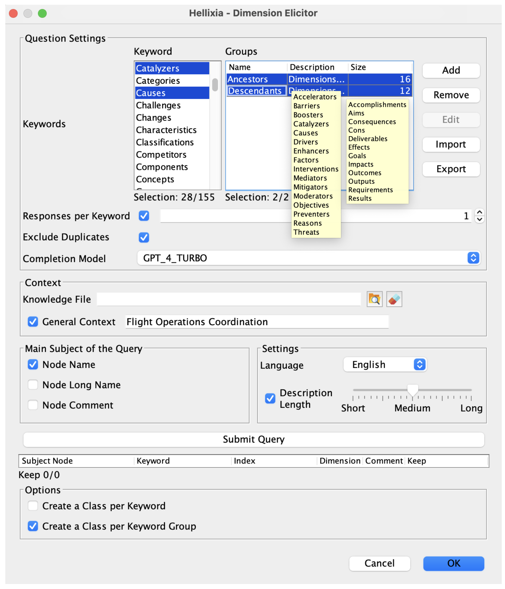The image size is (505, 589).
Task: Uncheck Exclude Duplicates checkbox
Action: coord(144,237)
